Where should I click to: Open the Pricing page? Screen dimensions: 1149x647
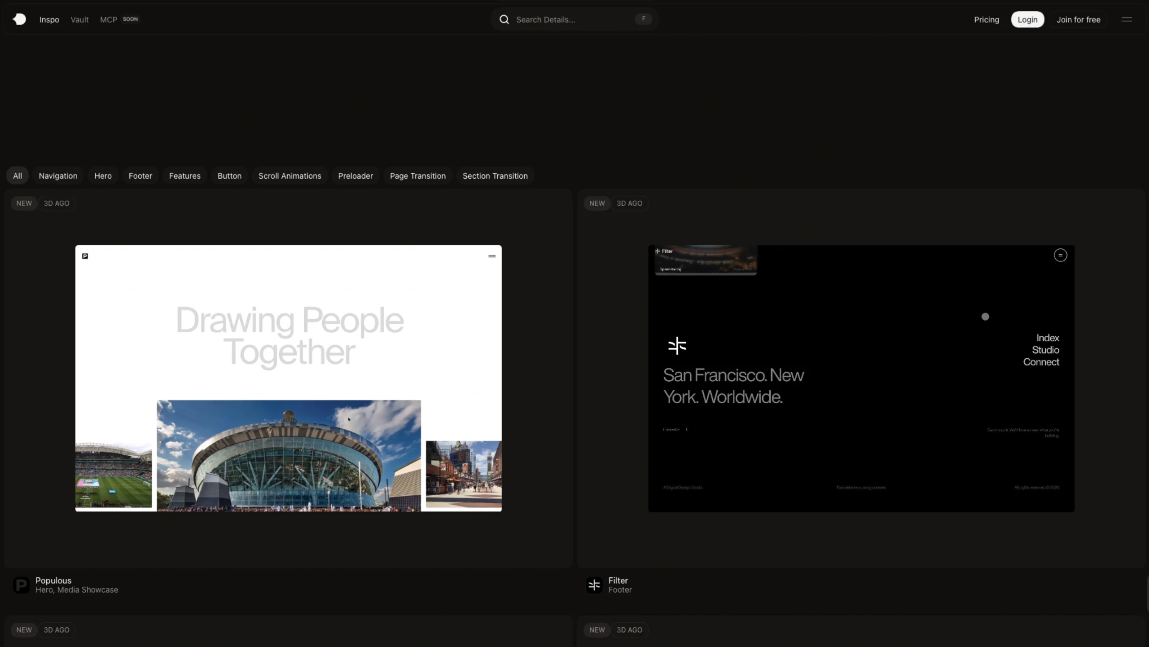(987, 20)
